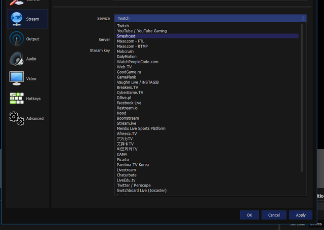The image size is (324, 230).
Task: Select GamePlank entry
Action: [x=208, y=77]
